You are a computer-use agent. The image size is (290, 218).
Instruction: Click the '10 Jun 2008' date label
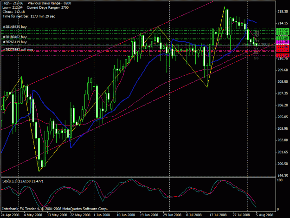coord(126,215)
